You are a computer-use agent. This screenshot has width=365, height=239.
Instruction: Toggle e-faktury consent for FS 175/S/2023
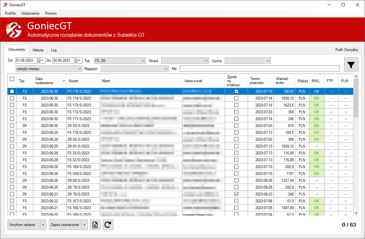click(x=236, y=91)
